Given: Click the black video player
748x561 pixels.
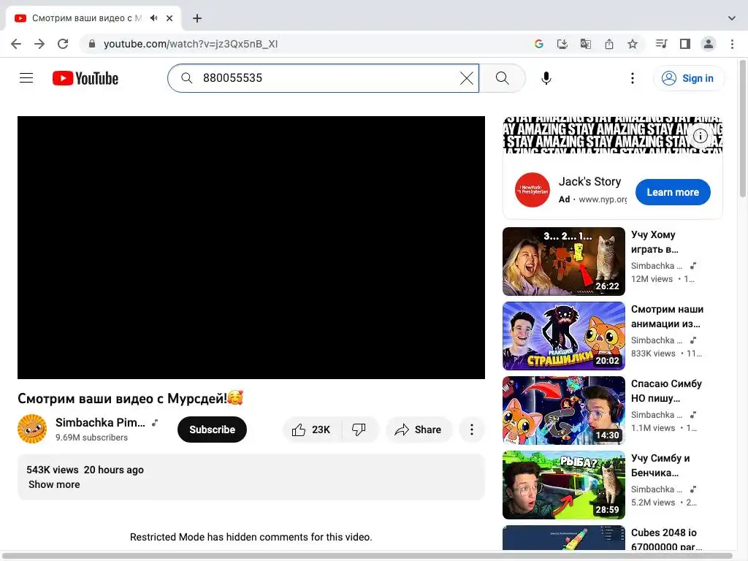Looking at the screenshot, I should (x=251, y=248).
